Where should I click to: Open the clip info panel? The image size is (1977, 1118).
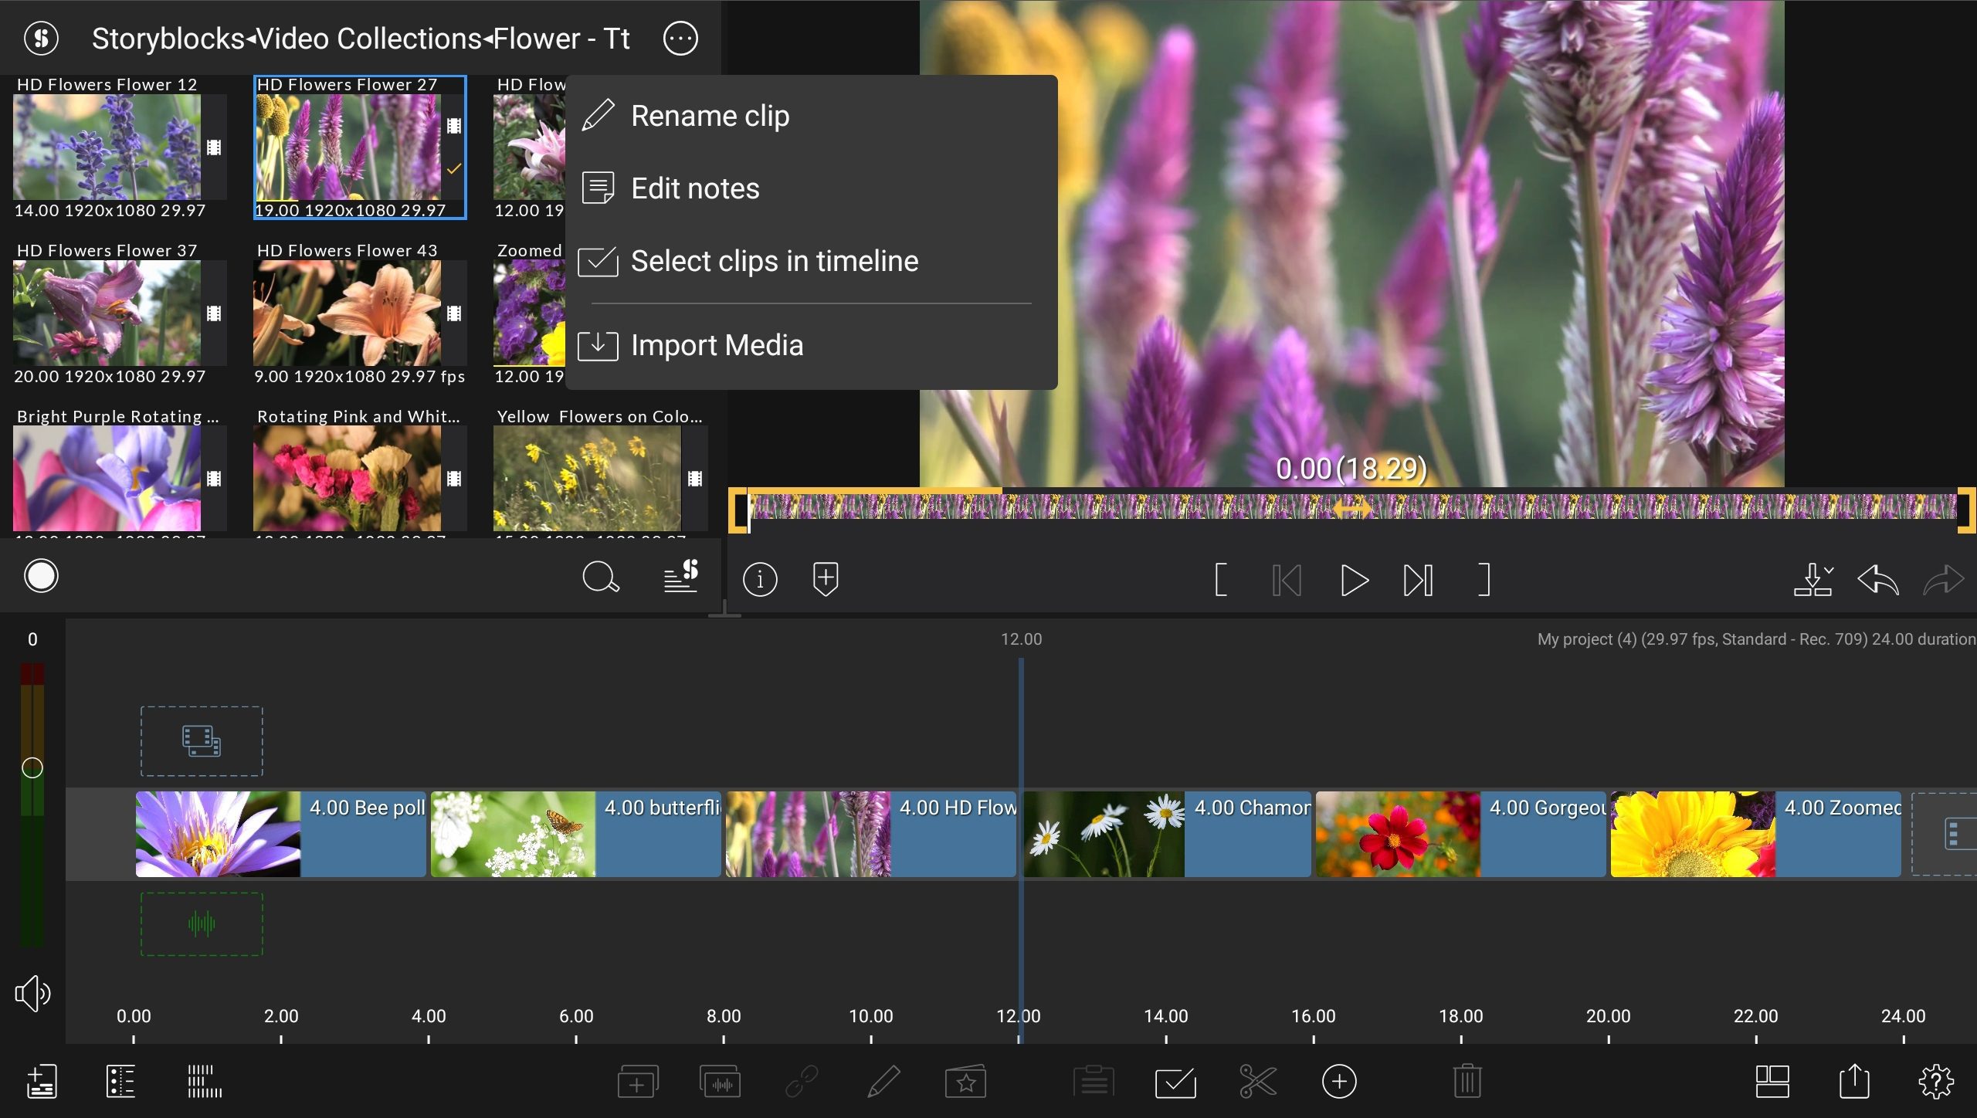click(x=760, y=579)
